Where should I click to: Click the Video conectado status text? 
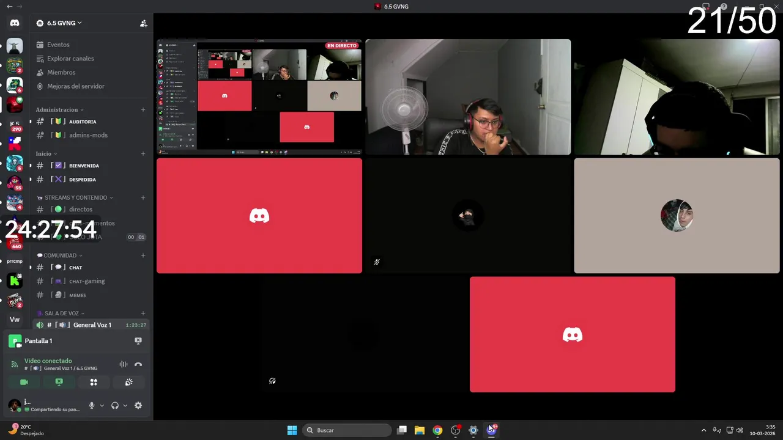tap(48, 361)
